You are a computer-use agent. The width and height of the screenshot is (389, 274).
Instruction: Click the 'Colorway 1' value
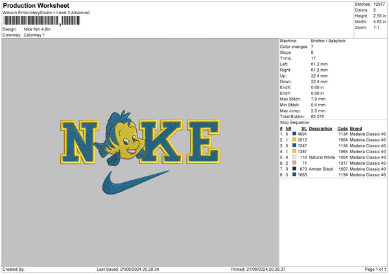click(x=34, y=35)
